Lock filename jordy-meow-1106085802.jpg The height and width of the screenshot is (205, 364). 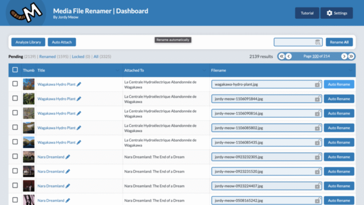pos(317,128)
